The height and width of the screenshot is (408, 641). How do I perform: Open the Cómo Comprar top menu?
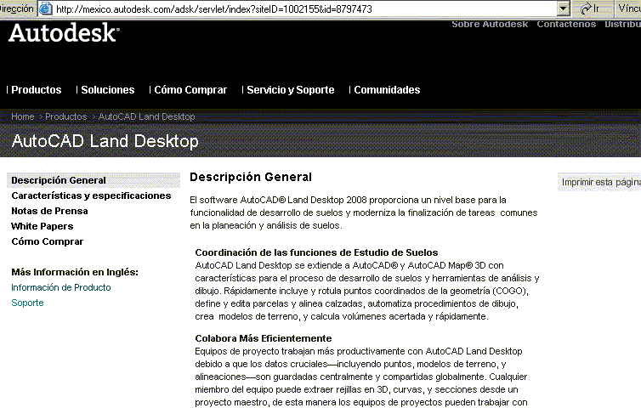tap(190, 90)
